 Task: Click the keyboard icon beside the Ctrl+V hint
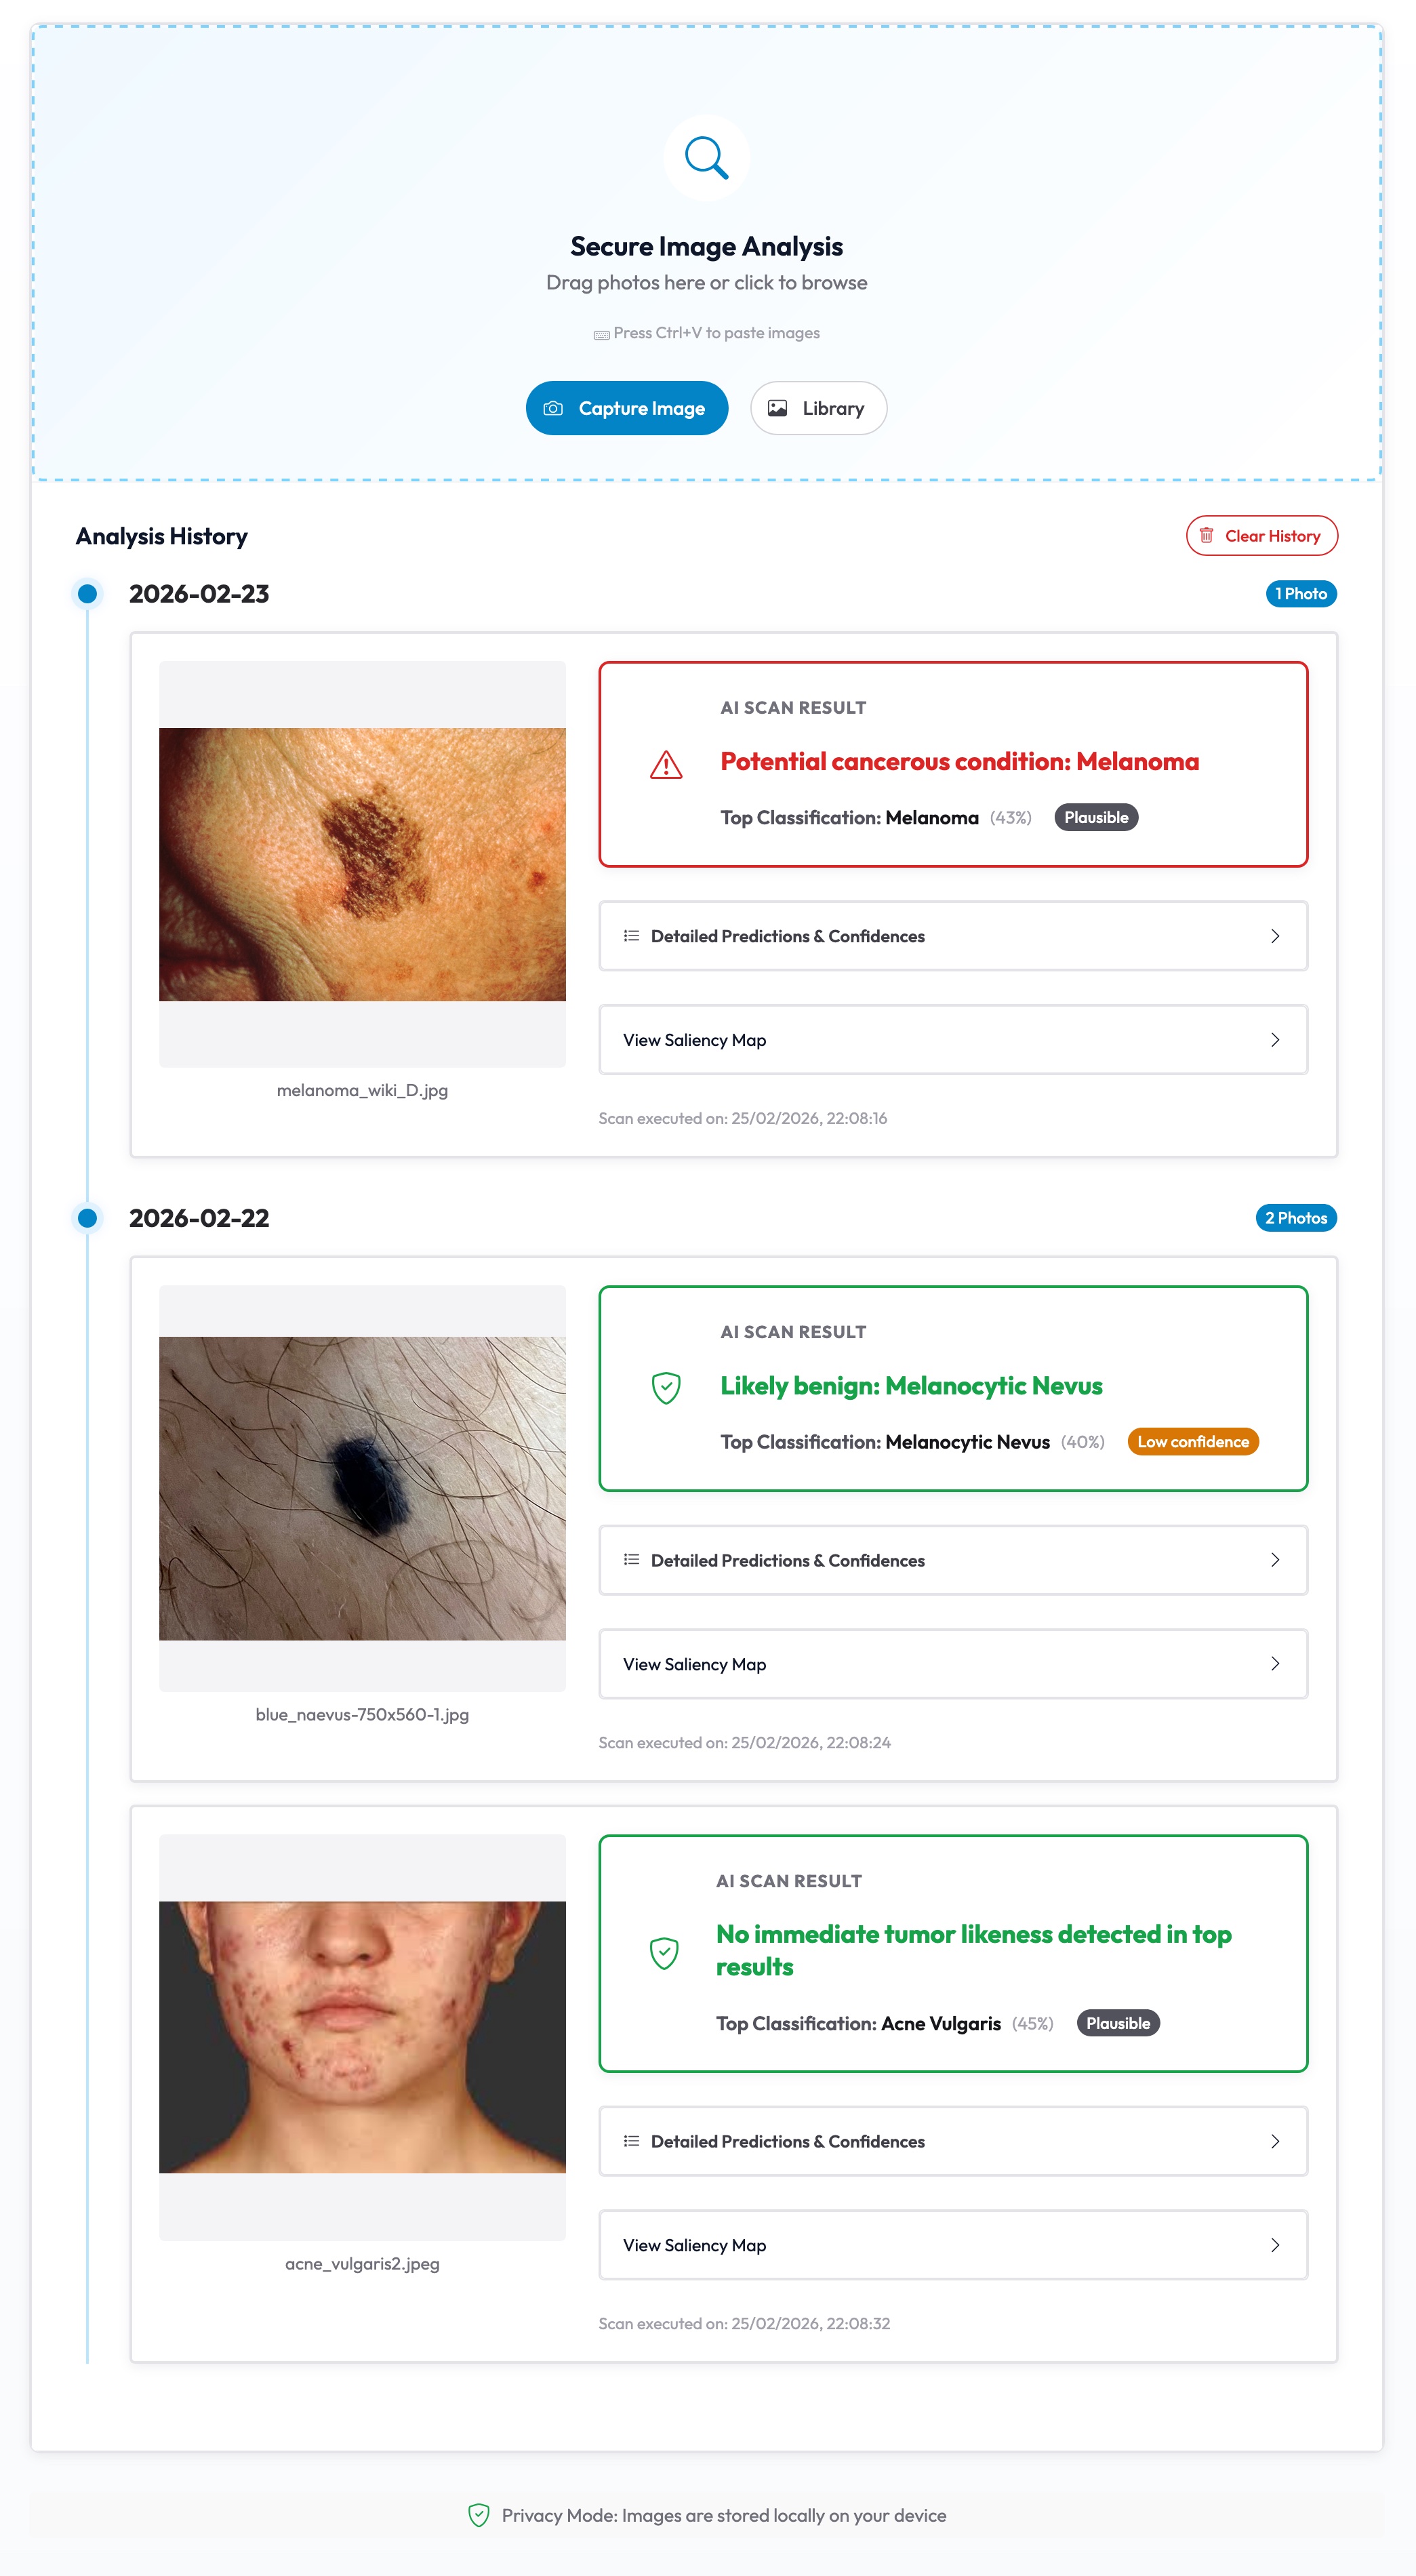click(x=601, y=334)
